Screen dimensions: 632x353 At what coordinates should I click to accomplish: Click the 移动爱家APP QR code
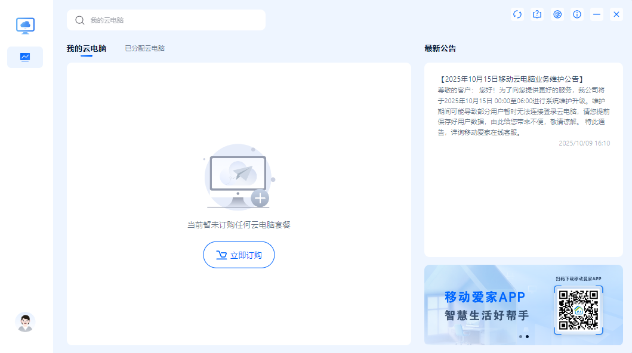(578, 310)
